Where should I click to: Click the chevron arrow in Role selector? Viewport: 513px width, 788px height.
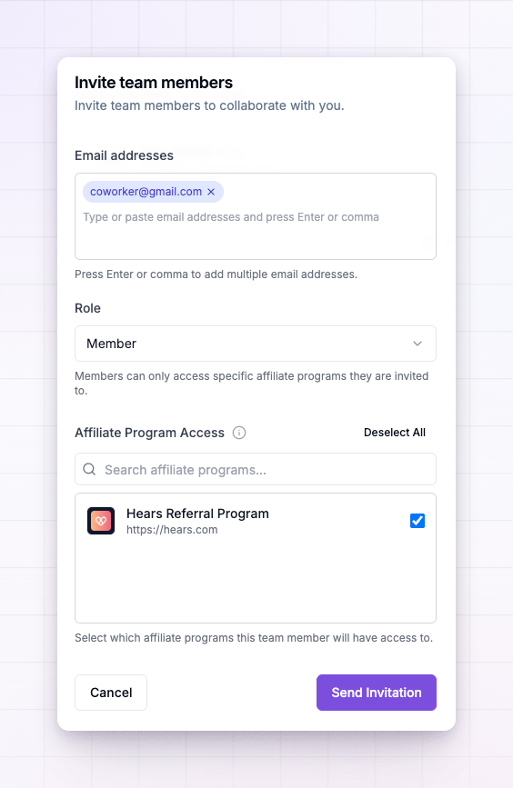click(417, 344)
